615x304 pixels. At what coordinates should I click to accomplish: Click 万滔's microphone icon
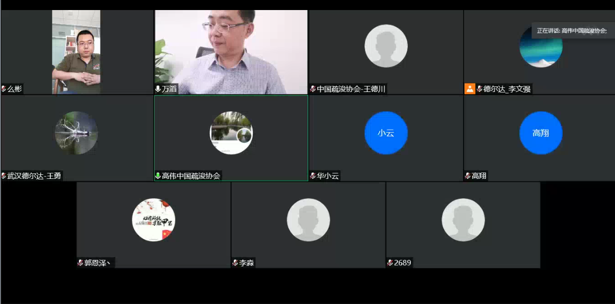click(x=158, y=89)
